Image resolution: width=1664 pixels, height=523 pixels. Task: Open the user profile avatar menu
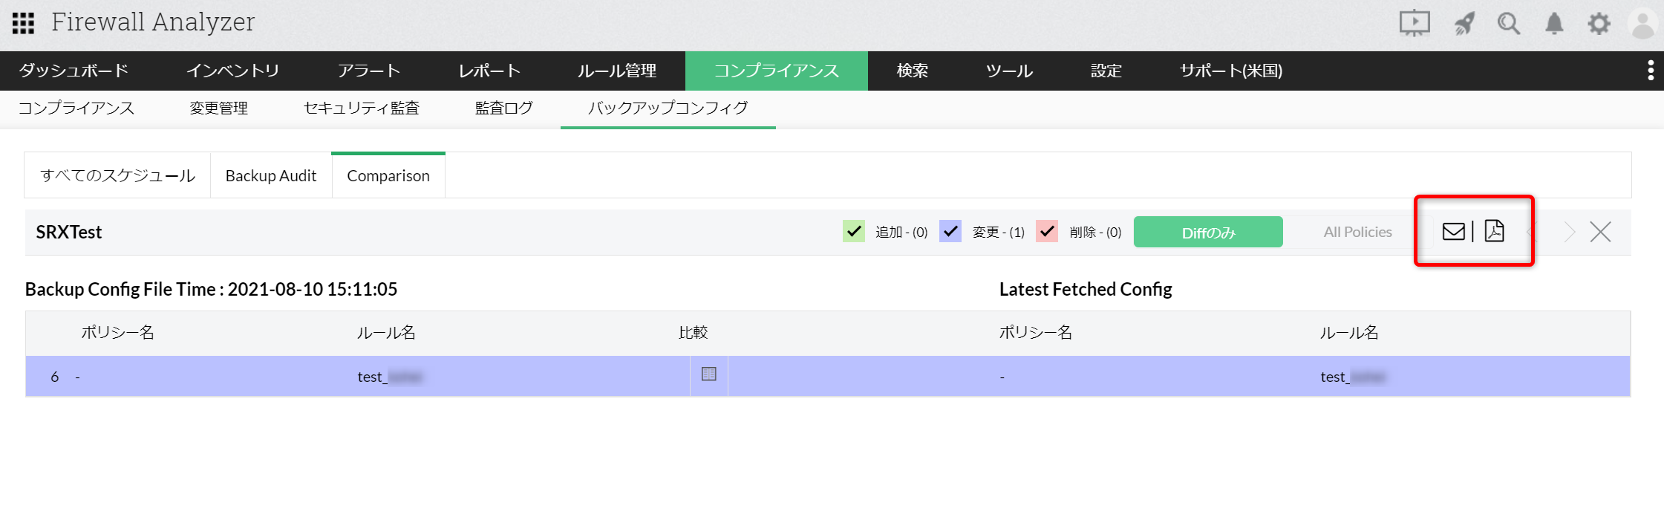(1642, 24)
